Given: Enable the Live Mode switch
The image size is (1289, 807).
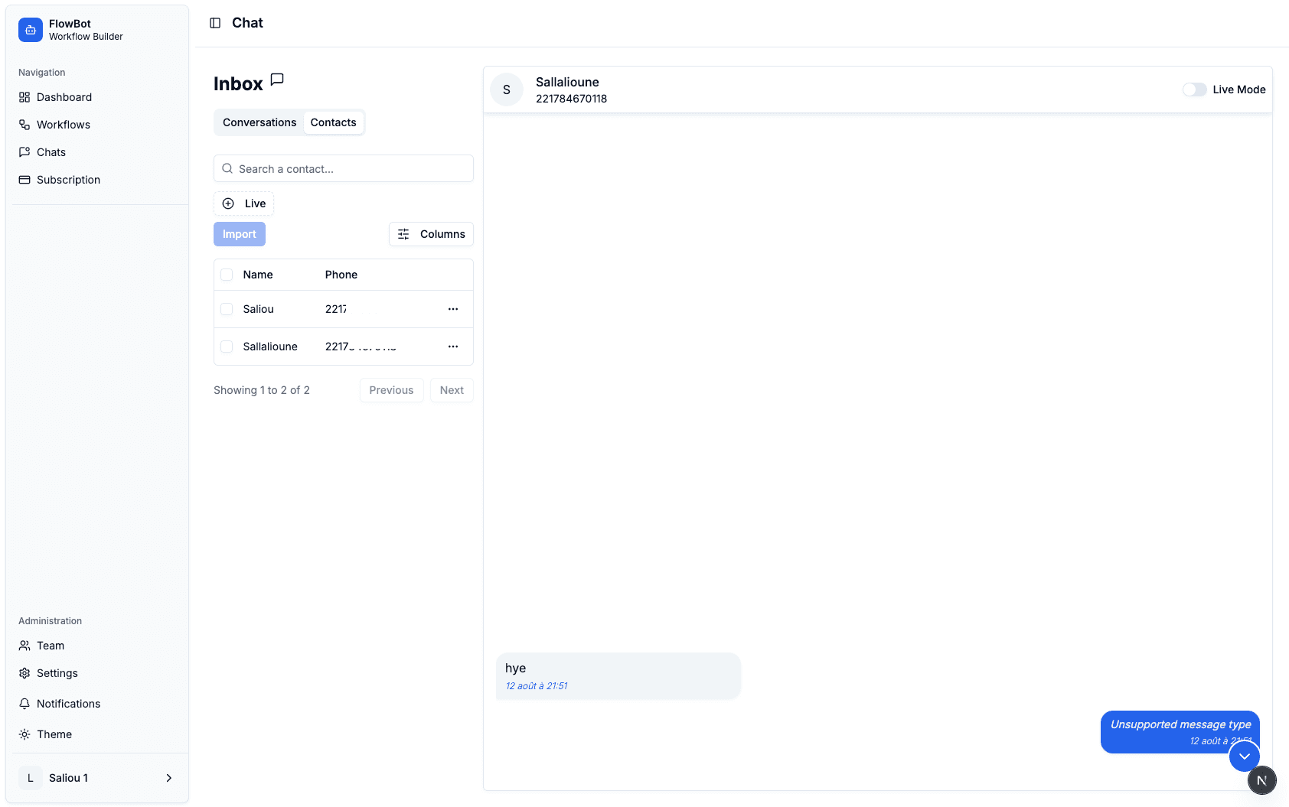Looking at the screenshot, I should tap(1194, 89).
